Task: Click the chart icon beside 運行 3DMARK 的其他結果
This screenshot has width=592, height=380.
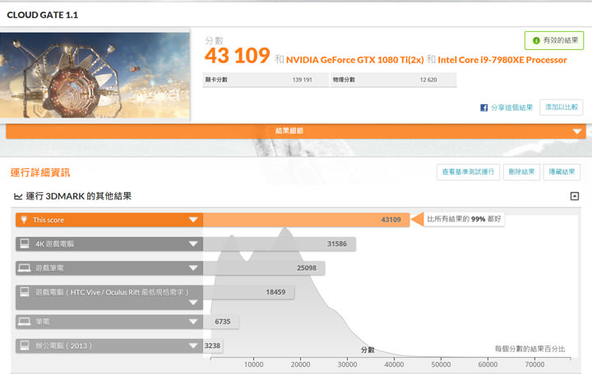Action: 18,196
